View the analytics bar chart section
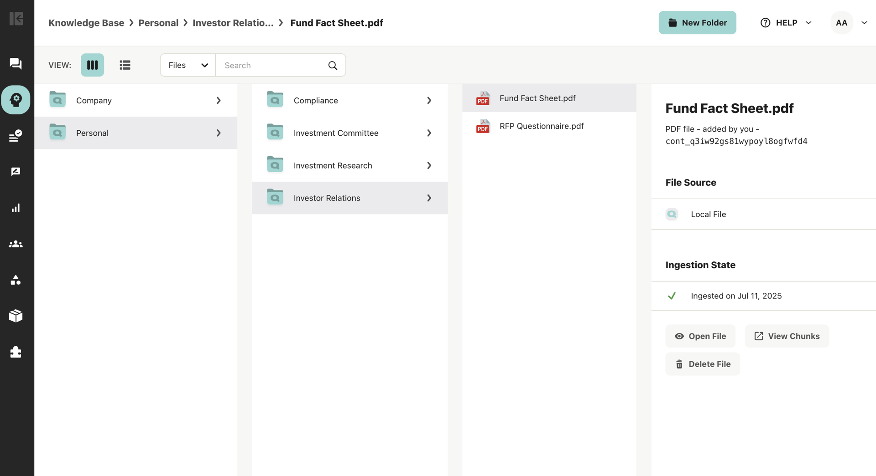This screenshot has width=876, height=476. (x=16, y=208)
